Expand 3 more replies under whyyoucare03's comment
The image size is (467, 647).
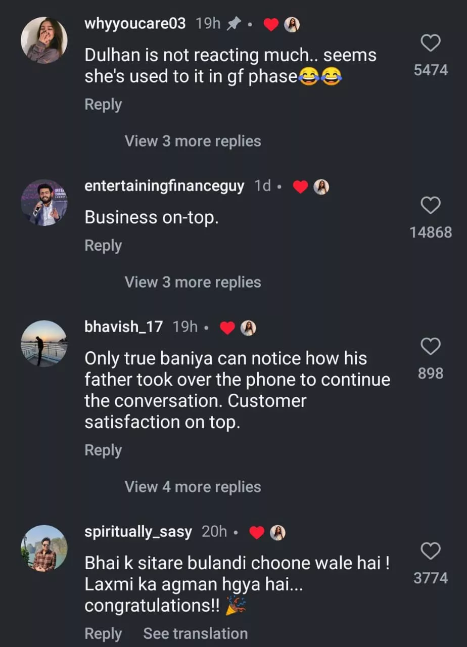click(x=193, y=141)
